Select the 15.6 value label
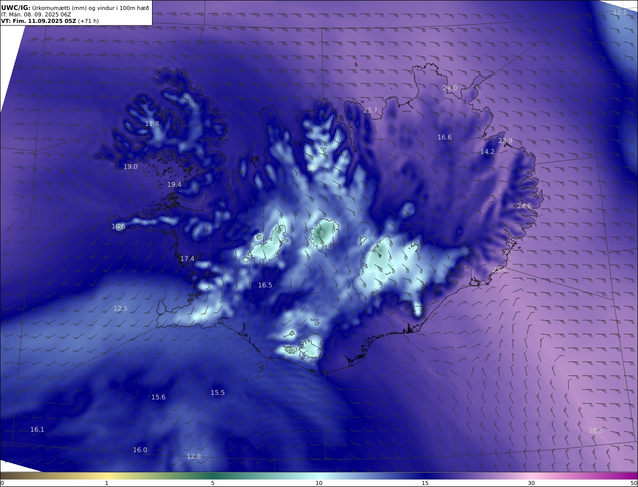Image resolution: width=638 pixels, height=487 pixels. click(159, 397)
